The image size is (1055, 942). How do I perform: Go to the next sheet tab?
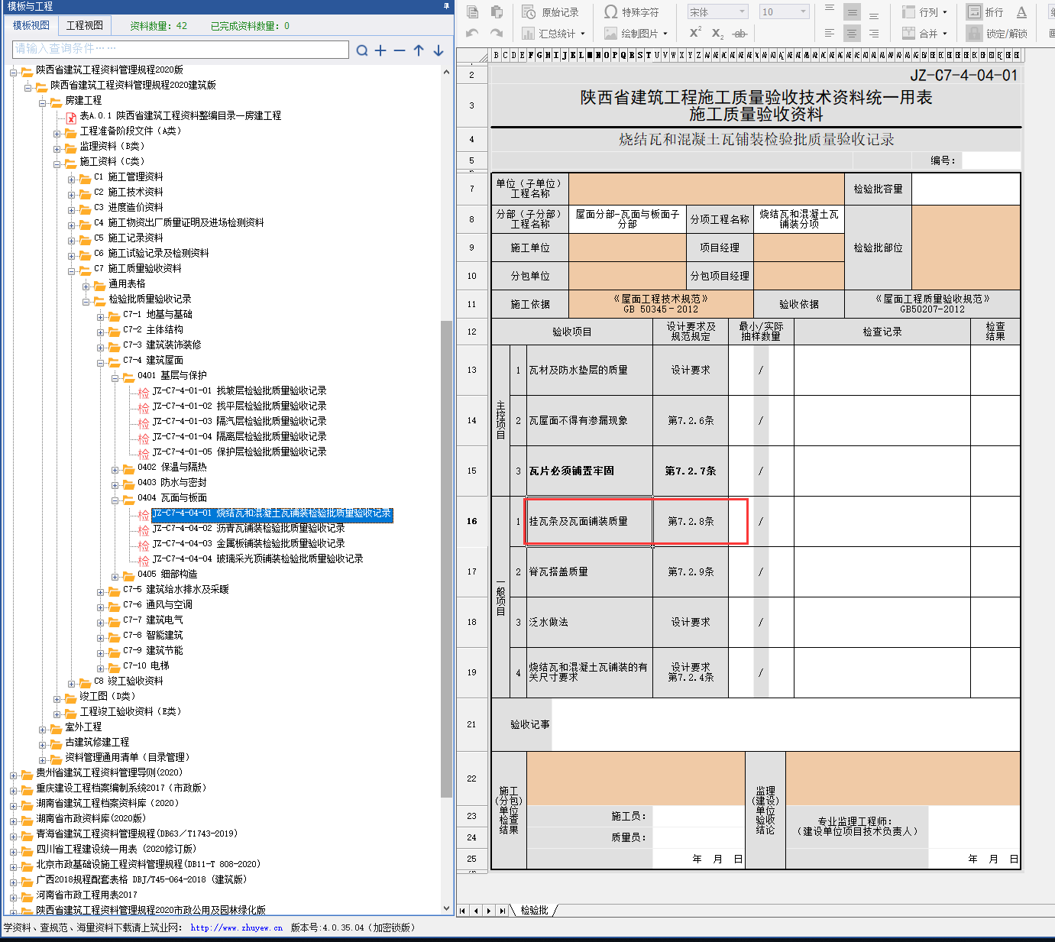coord(489,911)
